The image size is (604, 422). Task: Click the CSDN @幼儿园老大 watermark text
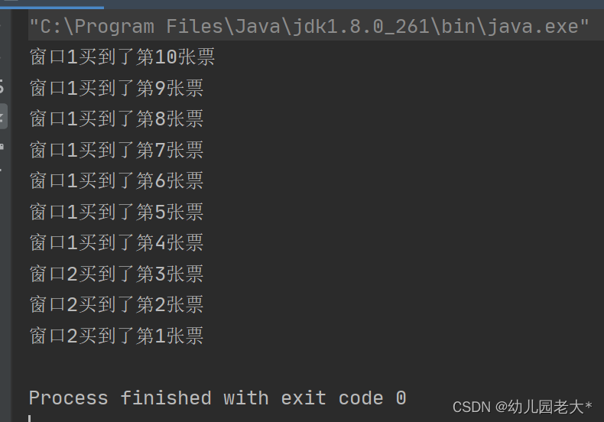[x=522, y=407]
